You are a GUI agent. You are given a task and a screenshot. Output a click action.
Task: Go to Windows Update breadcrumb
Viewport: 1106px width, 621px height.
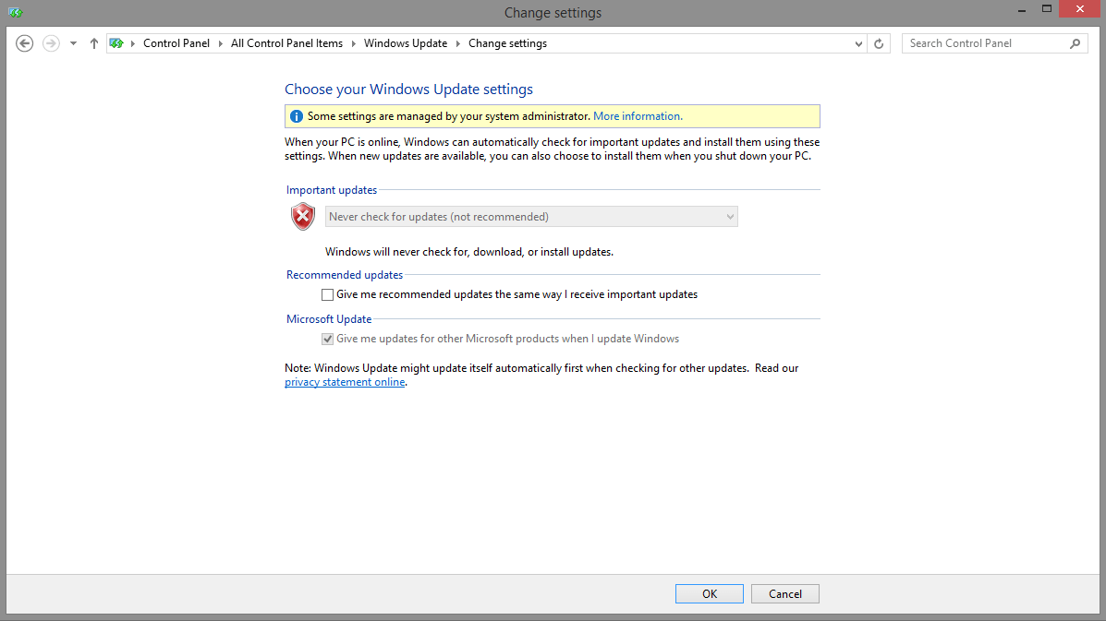[x=406, y=43]
